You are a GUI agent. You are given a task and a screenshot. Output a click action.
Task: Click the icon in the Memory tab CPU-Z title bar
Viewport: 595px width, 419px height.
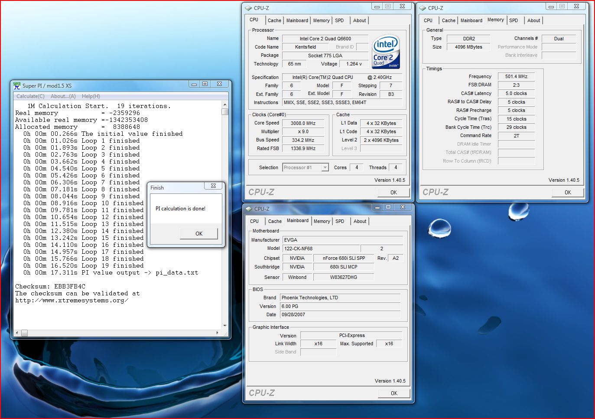click(x=423, y=8)
